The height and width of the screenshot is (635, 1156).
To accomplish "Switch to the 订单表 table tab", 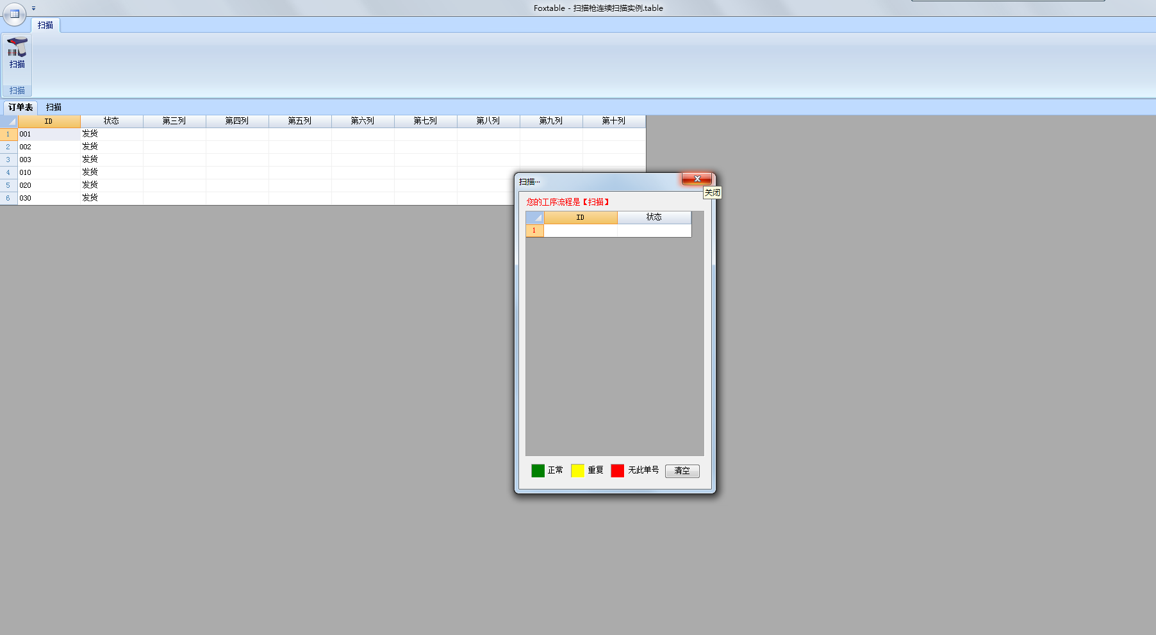I will coord(21,107).
